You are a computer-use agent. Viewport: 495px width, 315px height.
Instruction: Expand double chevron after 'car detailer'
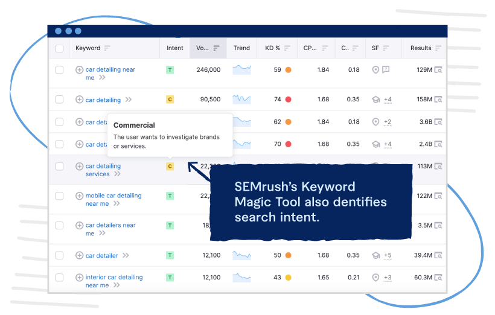click(126, 255)
